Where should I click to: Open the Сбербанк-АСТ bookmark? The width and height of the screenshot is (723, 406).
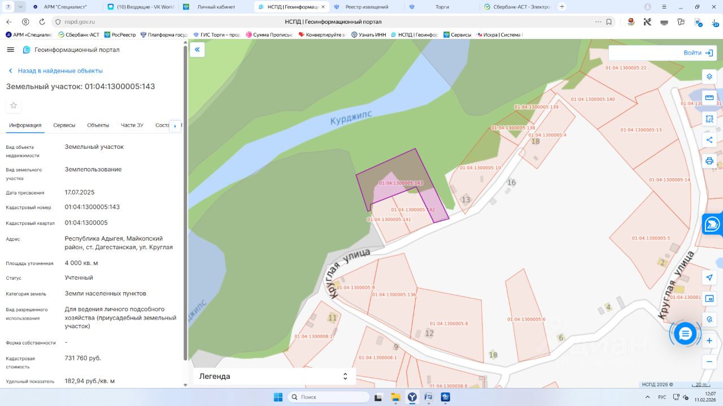(79, 34)
